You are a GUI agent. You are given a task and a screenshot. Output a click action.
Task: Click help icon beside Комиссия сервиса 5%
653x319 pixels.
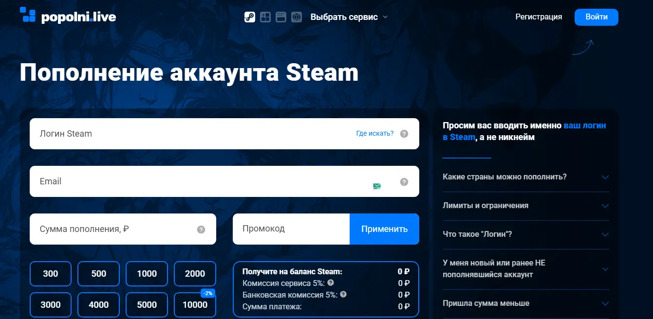point(331,283)
